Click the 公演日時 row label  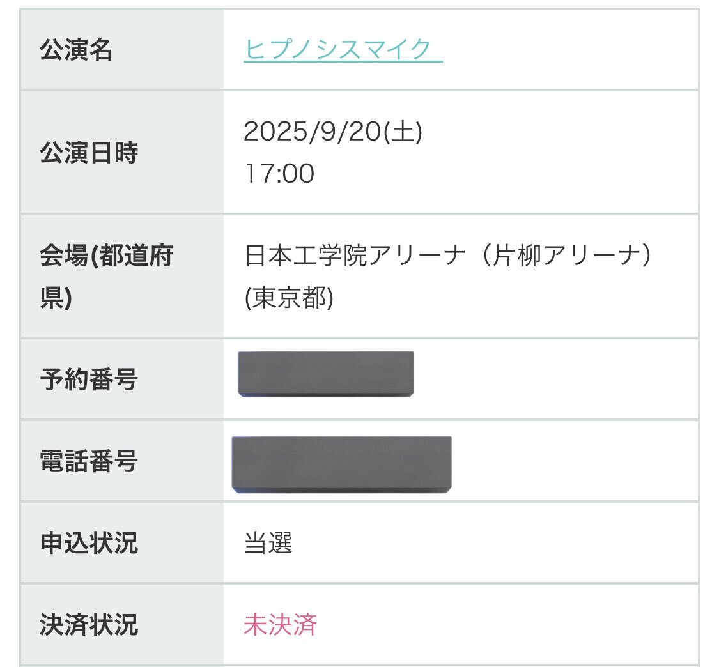pos(89,153)
